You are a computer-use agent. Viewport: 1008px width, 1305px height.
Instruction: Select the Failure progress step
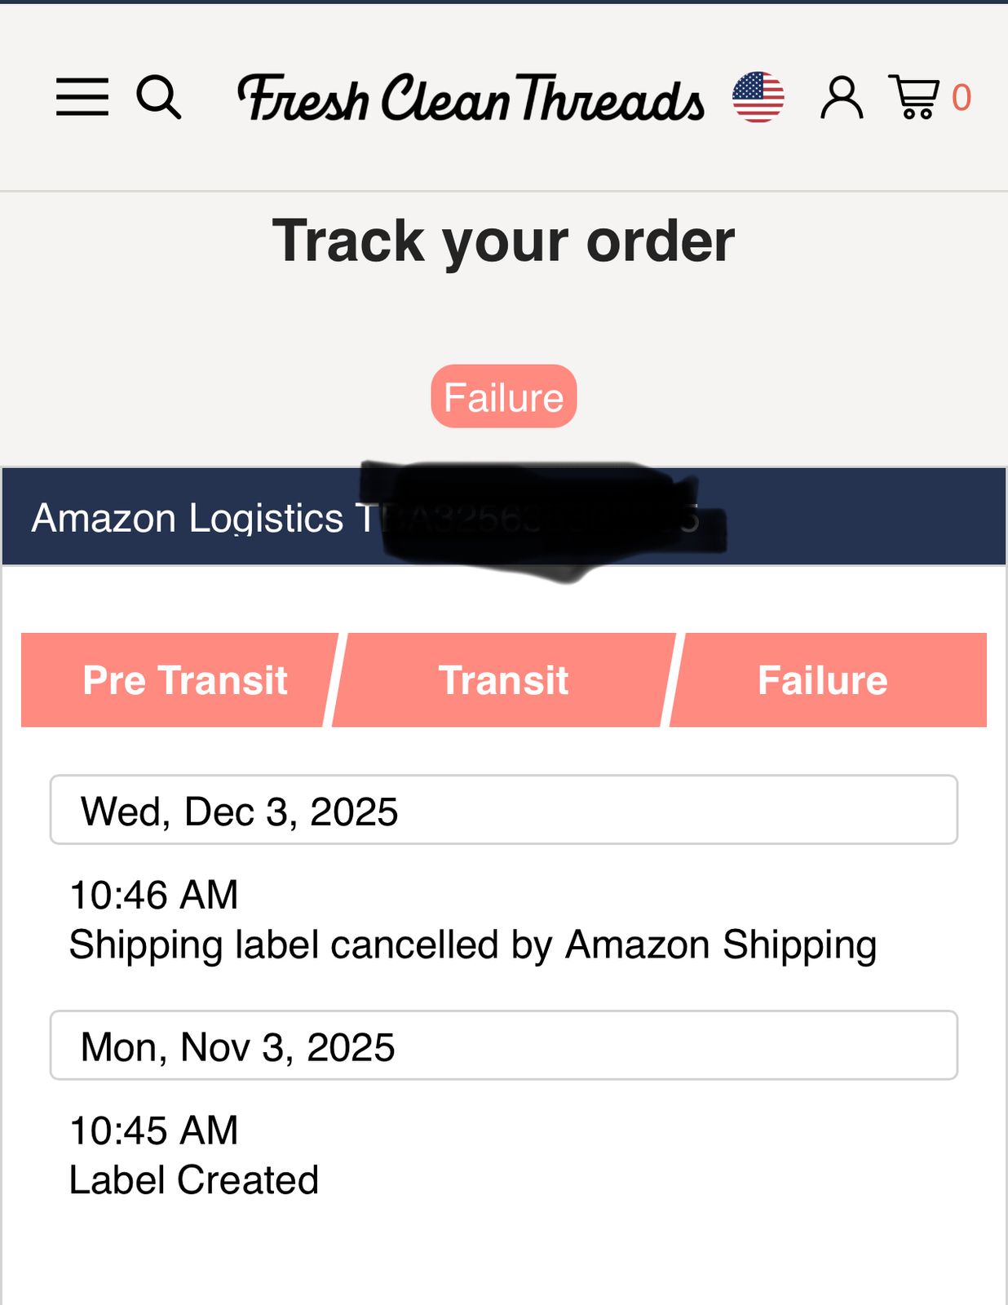(x=822, y=680)
